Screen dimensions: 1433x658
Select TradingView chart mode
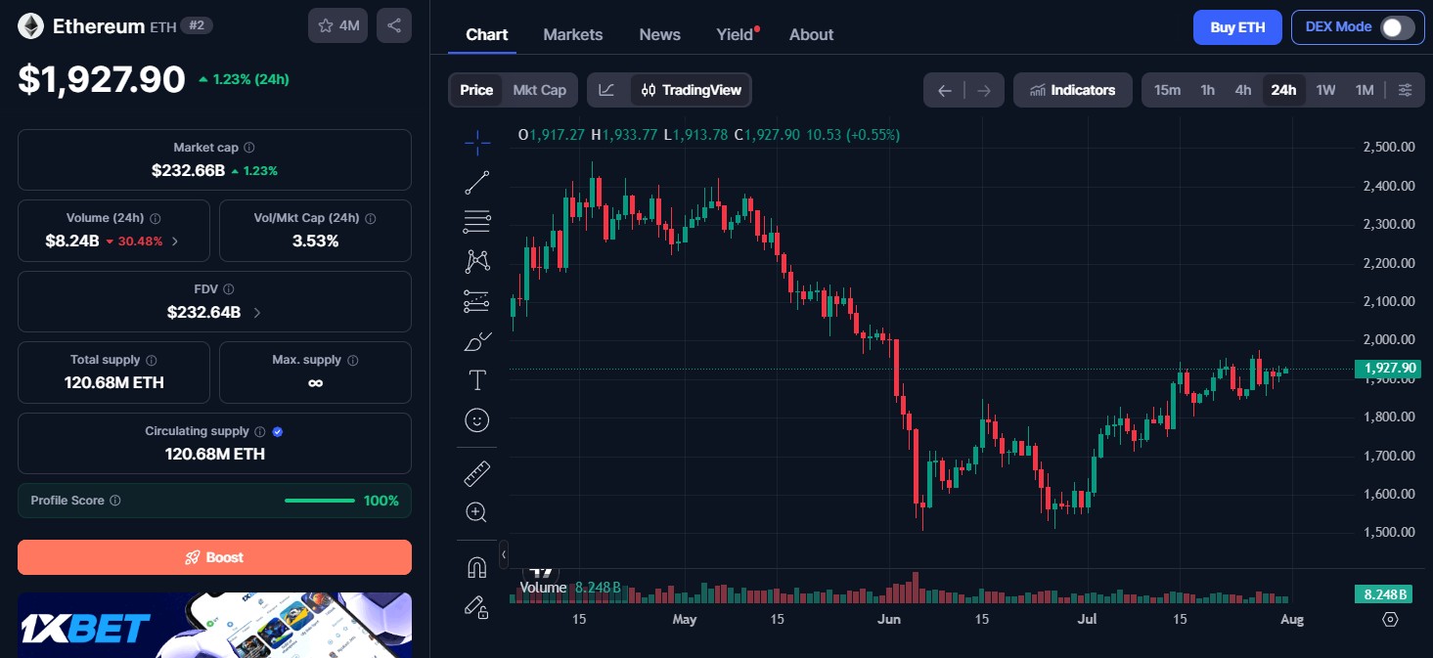[692, 90]
